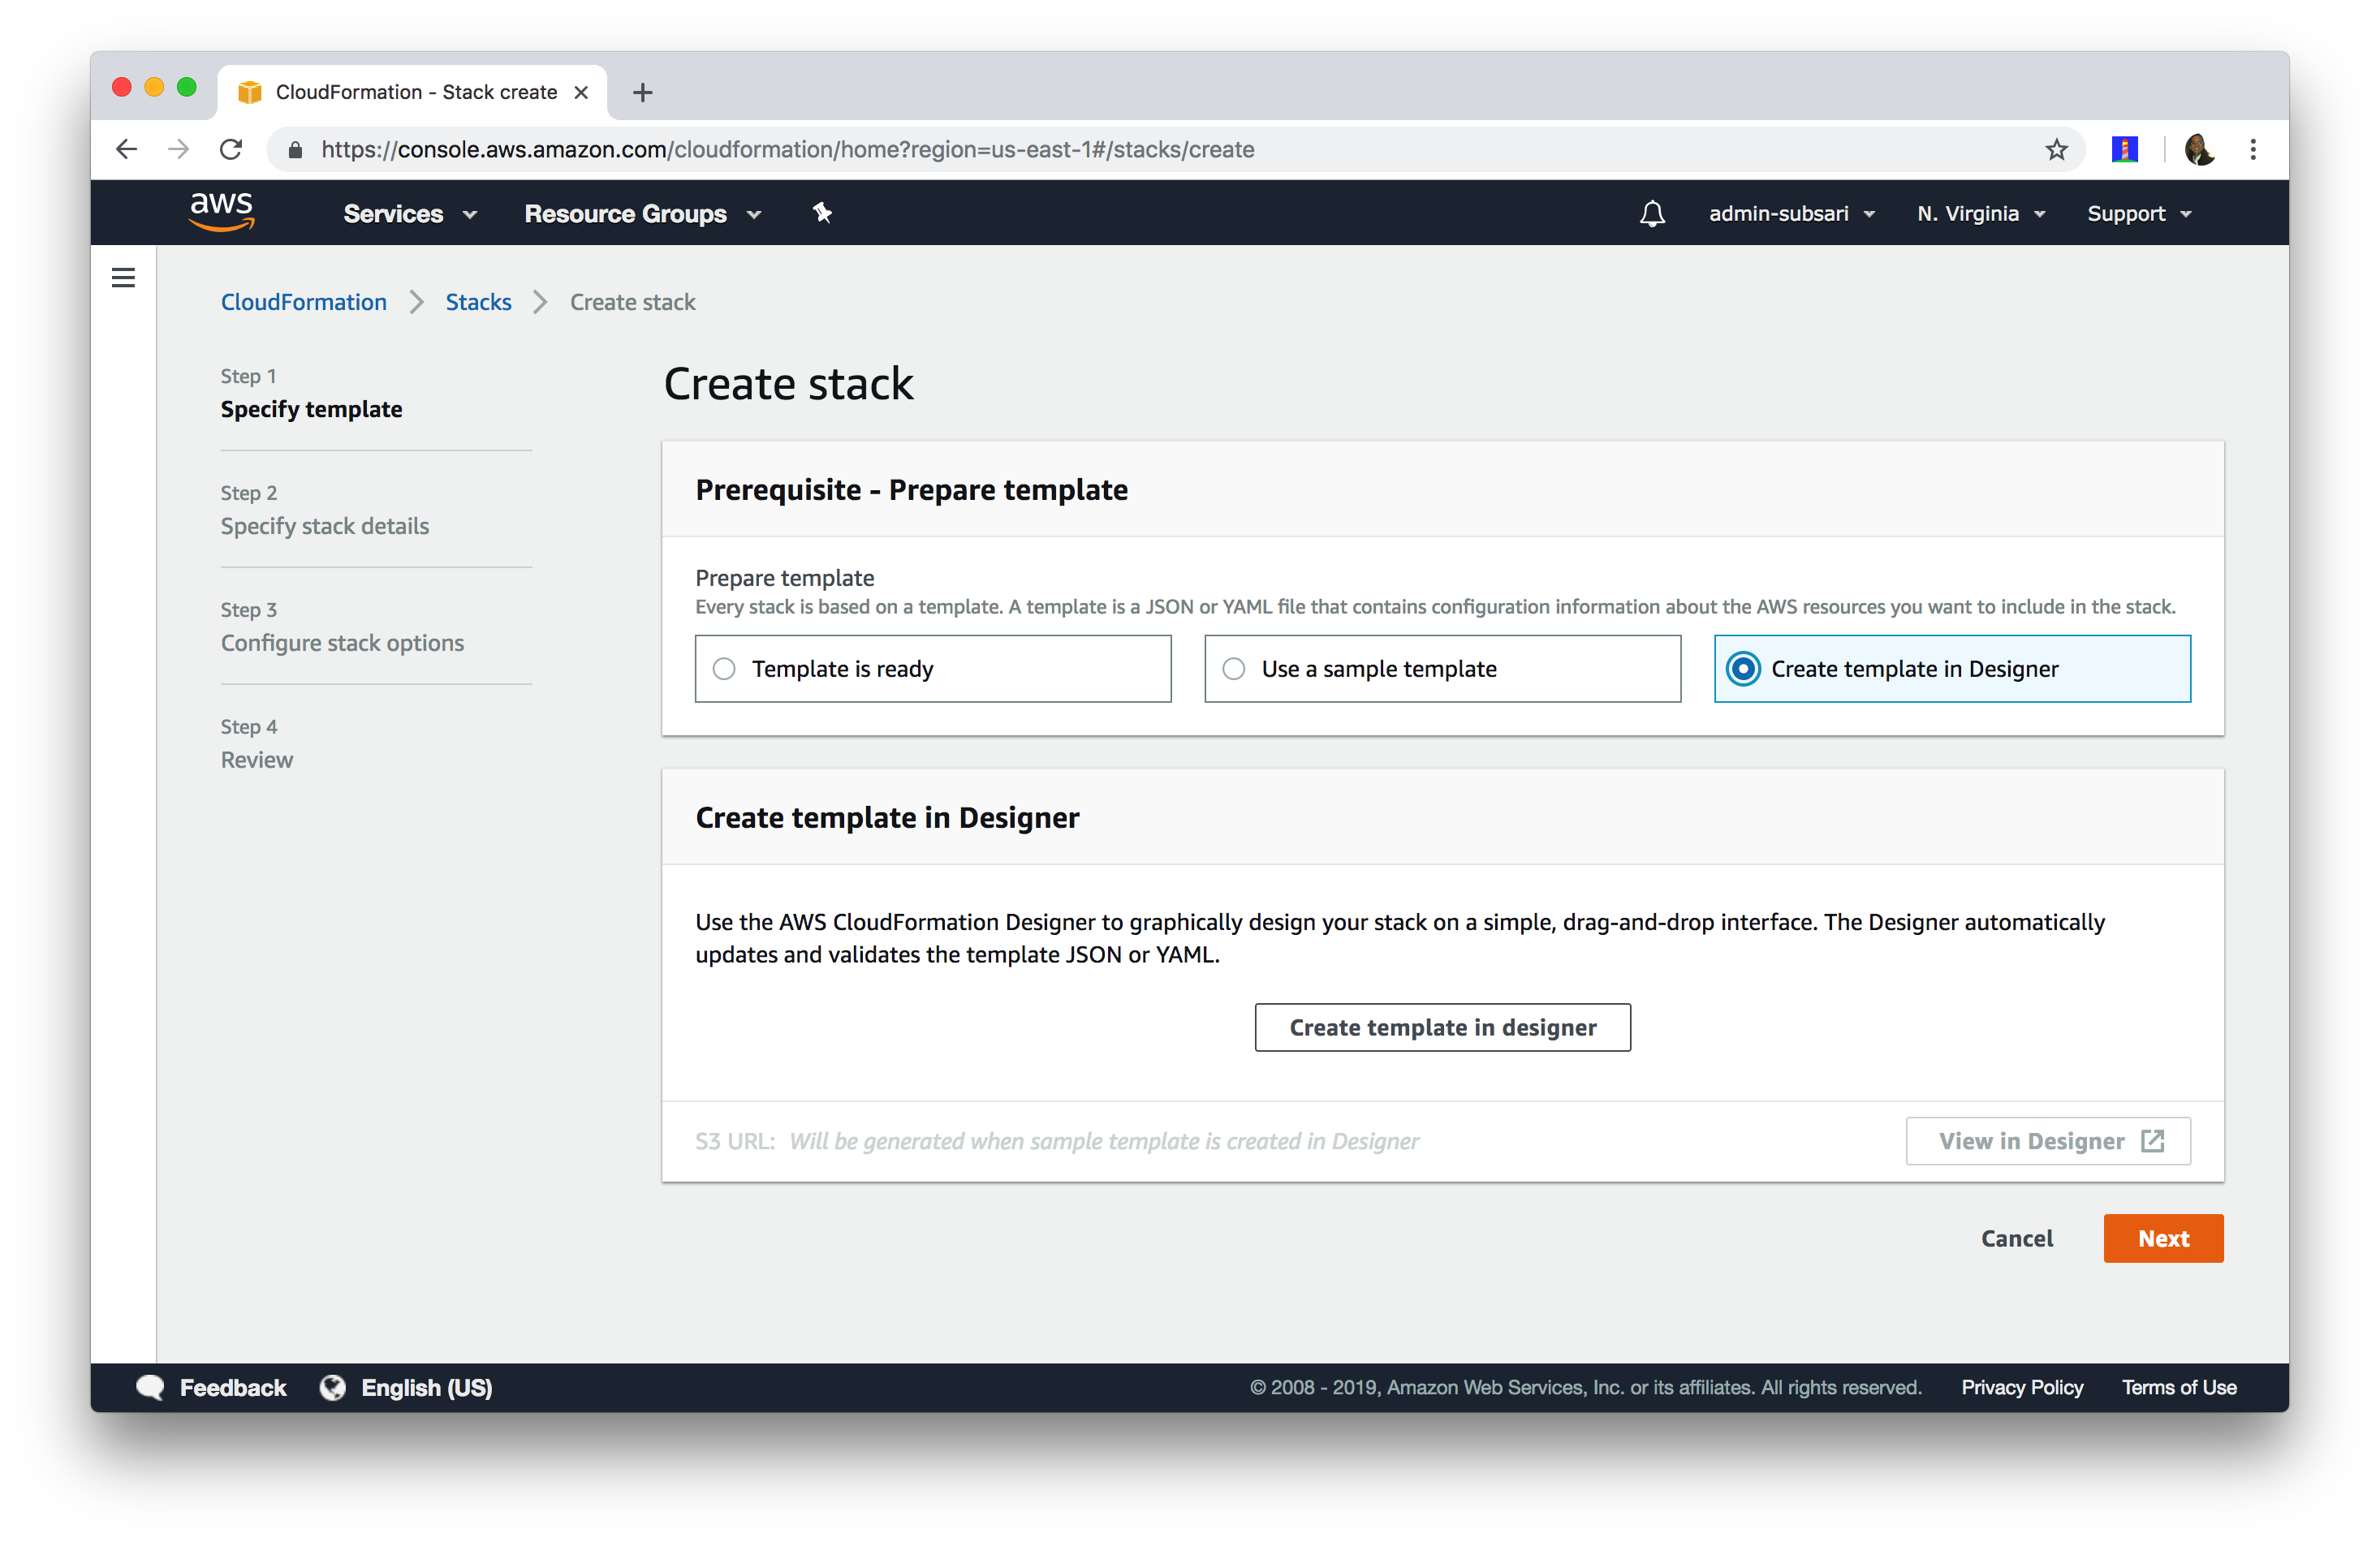Open the hamburger side navigation menu
The image size is (2380, 1542).
(x=123, y=278)
